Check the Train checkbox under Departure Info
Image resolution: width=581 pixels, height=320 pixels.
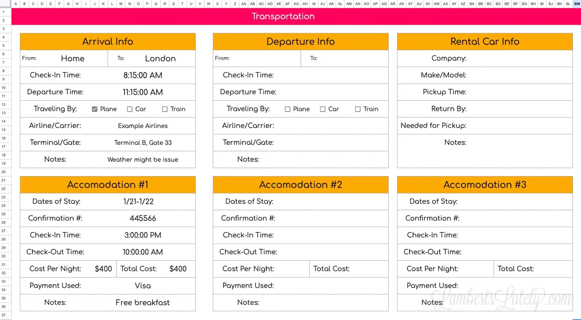click(357, 109)
